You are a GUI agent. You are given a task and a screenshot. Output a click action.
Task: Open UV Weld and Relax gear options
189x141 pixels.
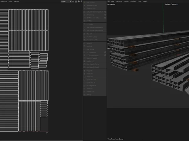tap(105, 18)
